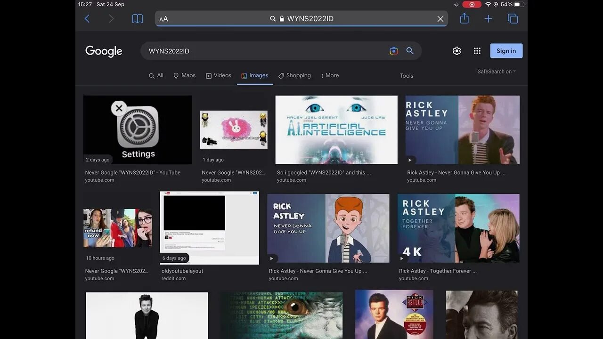
Task: Go back with Safari back arrow
Action: tap(87, 19)
